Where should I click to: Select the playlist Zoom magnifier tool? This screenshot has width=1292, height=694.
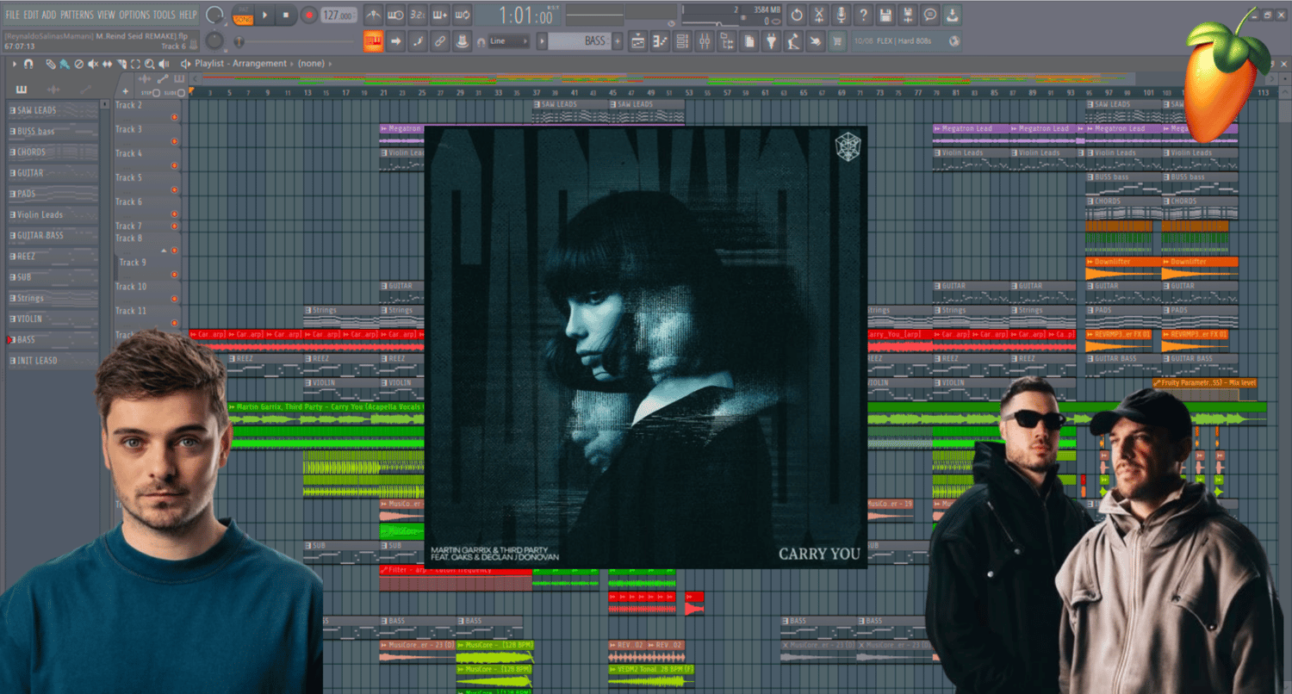point(150,64)
